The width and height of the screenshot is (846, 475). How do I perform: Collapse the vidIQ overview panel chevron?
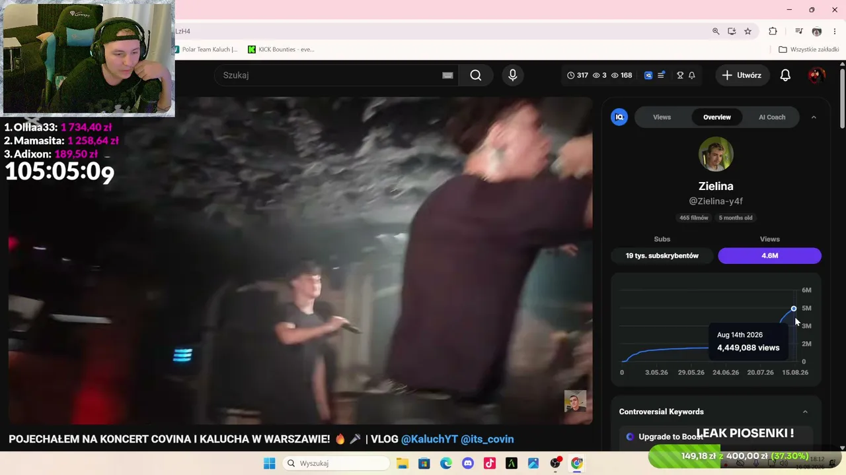coord(814,117)
